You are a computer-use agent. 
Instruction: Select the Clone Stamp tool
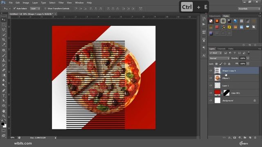click(4, 60)
